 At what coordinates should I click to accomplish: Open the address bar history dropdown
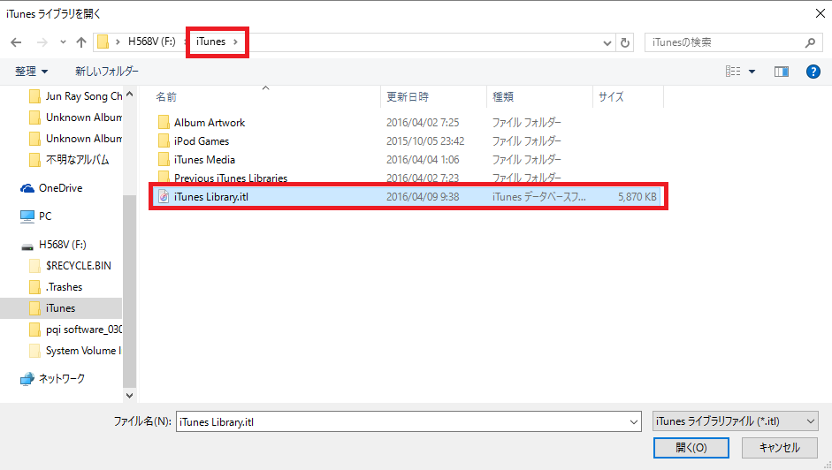pos(607,43)
